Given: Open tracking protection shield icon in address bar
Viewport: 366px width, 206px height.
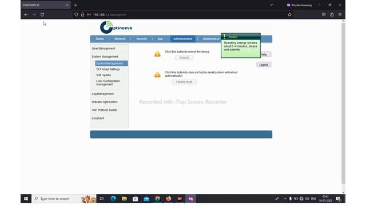Looking at the screenshot, I should click(76, 14).
